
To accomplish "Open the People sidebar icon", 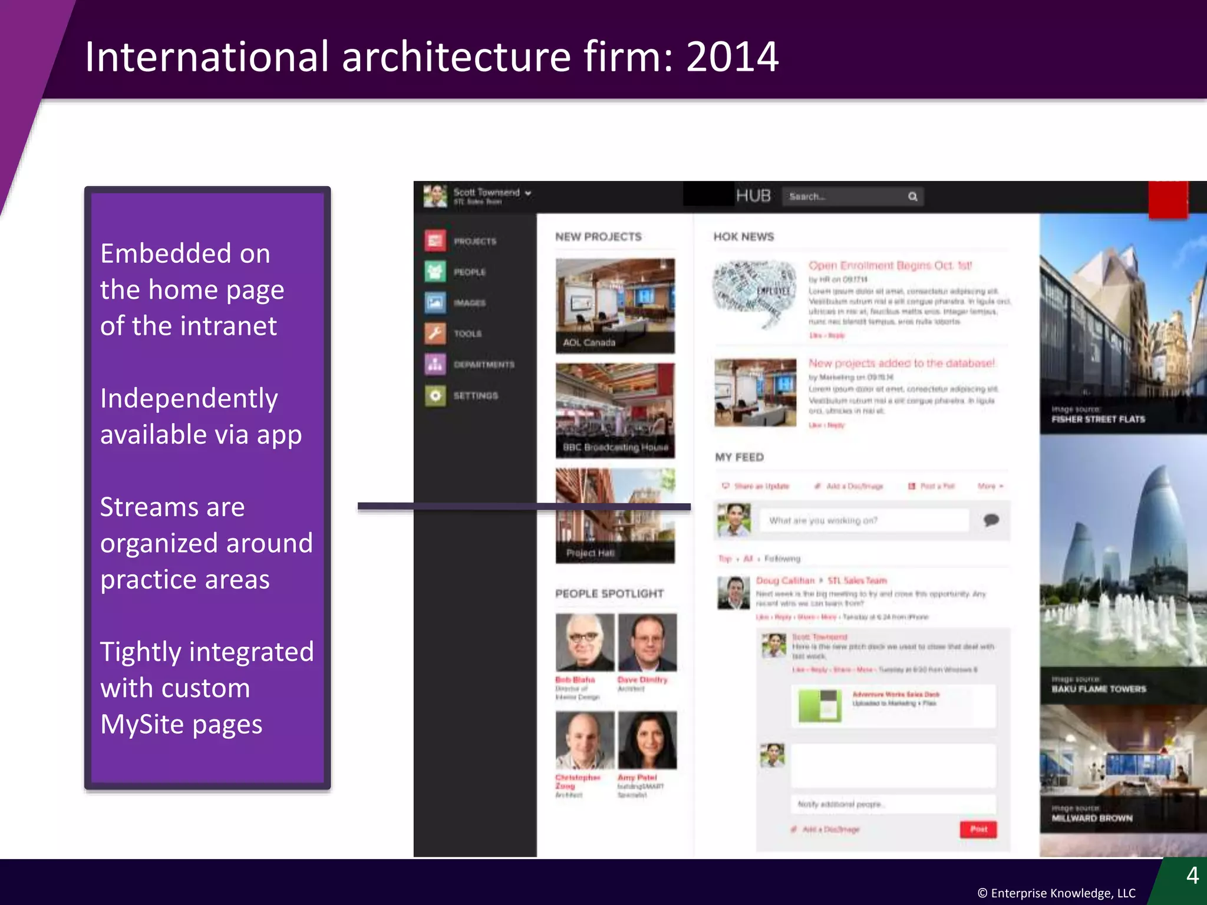I will coord(436,272).
